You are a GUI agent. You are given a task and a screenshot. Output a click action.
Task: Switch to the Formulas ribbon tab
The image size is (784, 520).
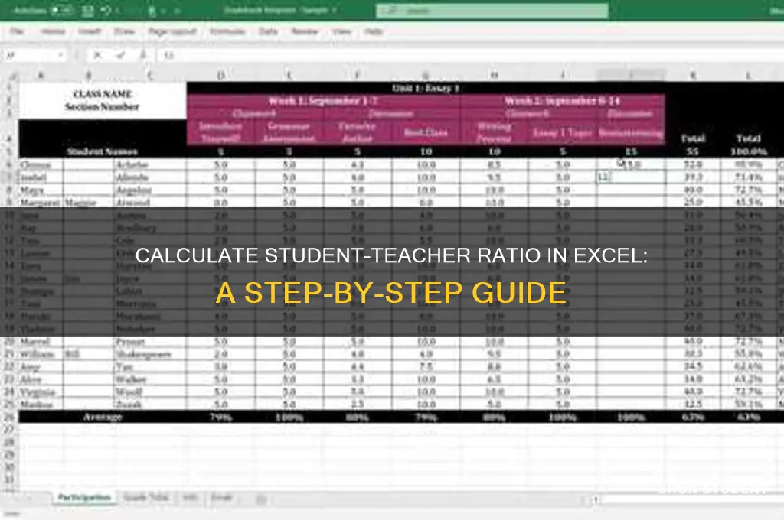click(x=227, y=31)
